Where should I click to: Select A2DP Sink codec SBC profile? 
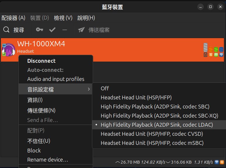(x=159, y=107)
